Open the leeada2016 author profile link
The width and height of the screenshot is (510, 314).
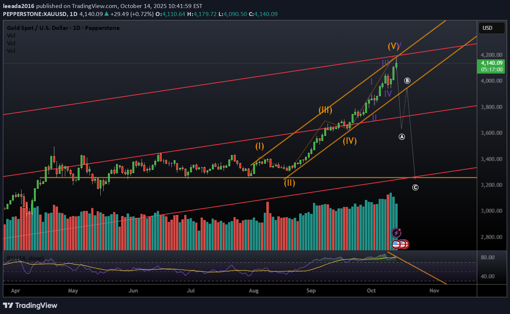pos(19,6)
